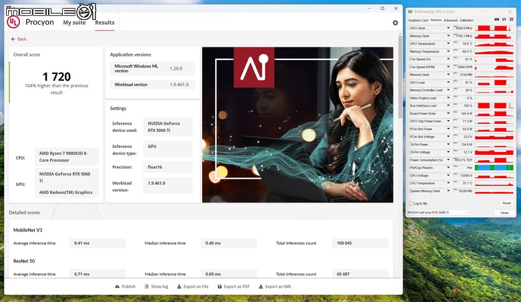This screenshot has height=302, width=521.
Task: Click Export as PDF
Action: point(233,287)
